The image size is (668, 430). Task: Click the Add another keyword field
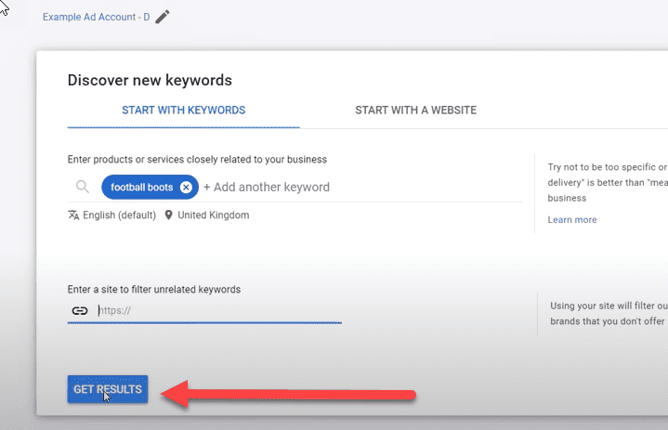coord(267,188)
